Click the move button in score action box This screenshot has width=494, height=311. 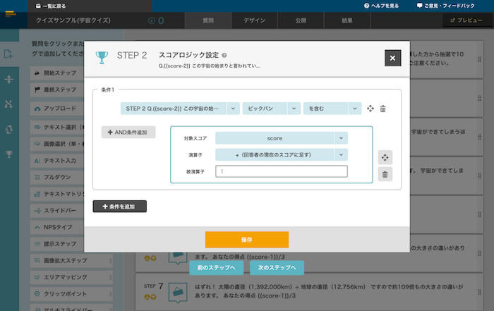point(385,157)
